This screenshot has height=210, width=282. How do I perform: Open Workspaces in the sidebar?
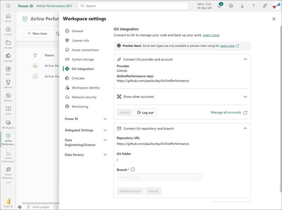(x=8, y=124)
